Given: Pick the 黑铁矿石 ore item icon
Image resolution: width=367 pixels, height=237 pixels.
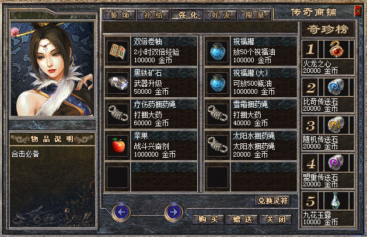Looking at the screenshot, I should [x=118, y=83].
